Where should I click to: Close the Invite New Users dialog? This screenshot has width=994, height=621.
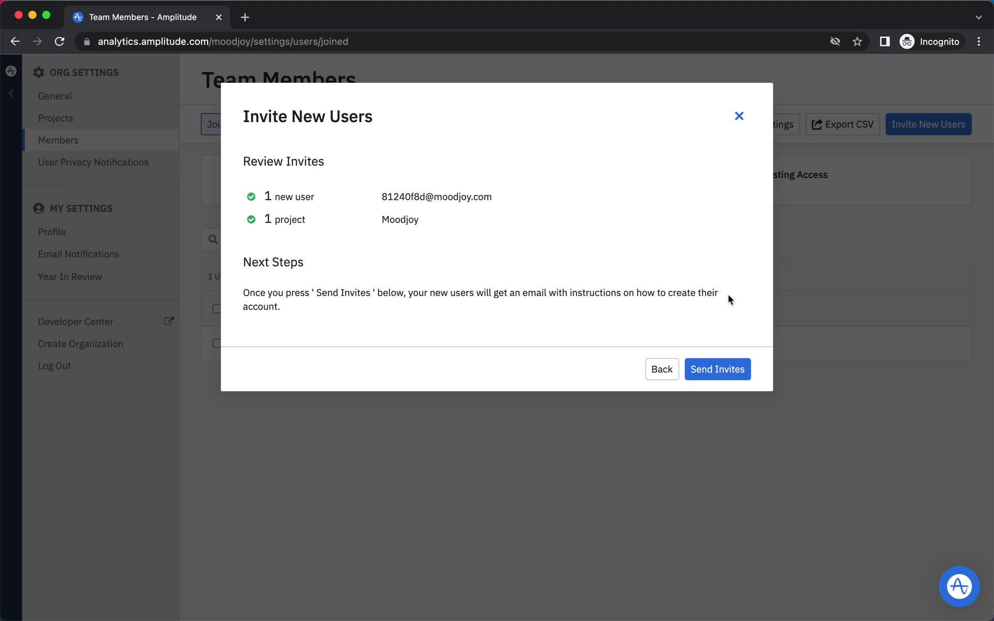[739, 115]
